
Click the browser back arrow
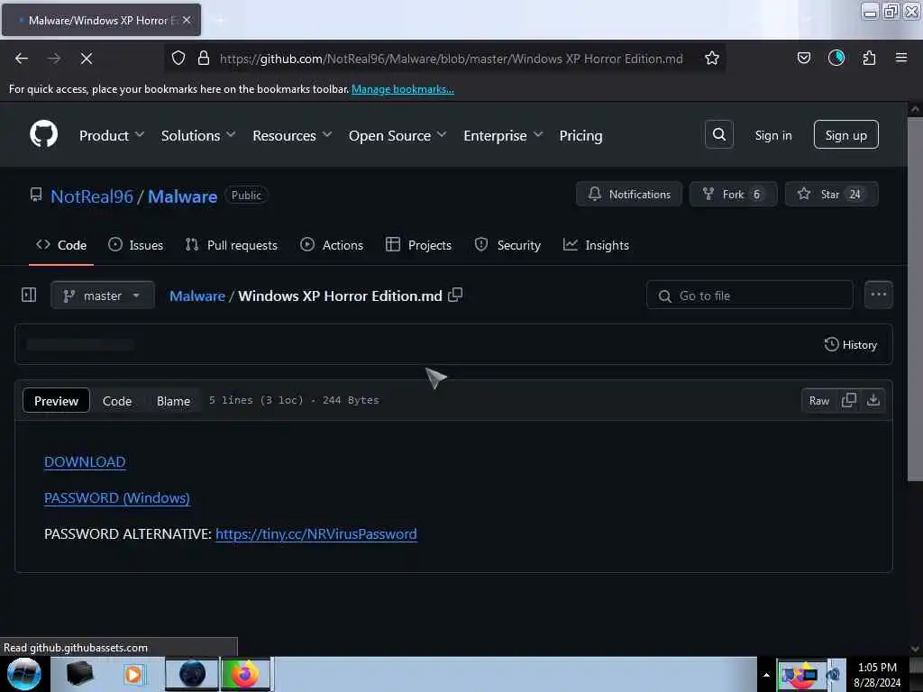click(x=22, y=59)
